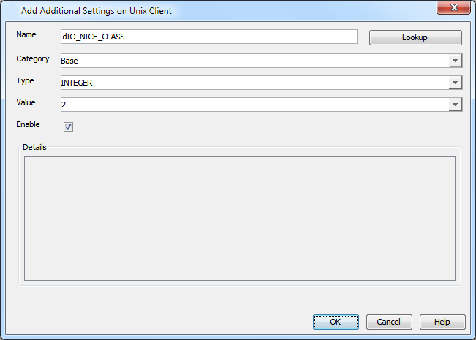Click the dialog title bar text
The width and height of the screenshot is (476, 340).
click(x=97, y=11)
